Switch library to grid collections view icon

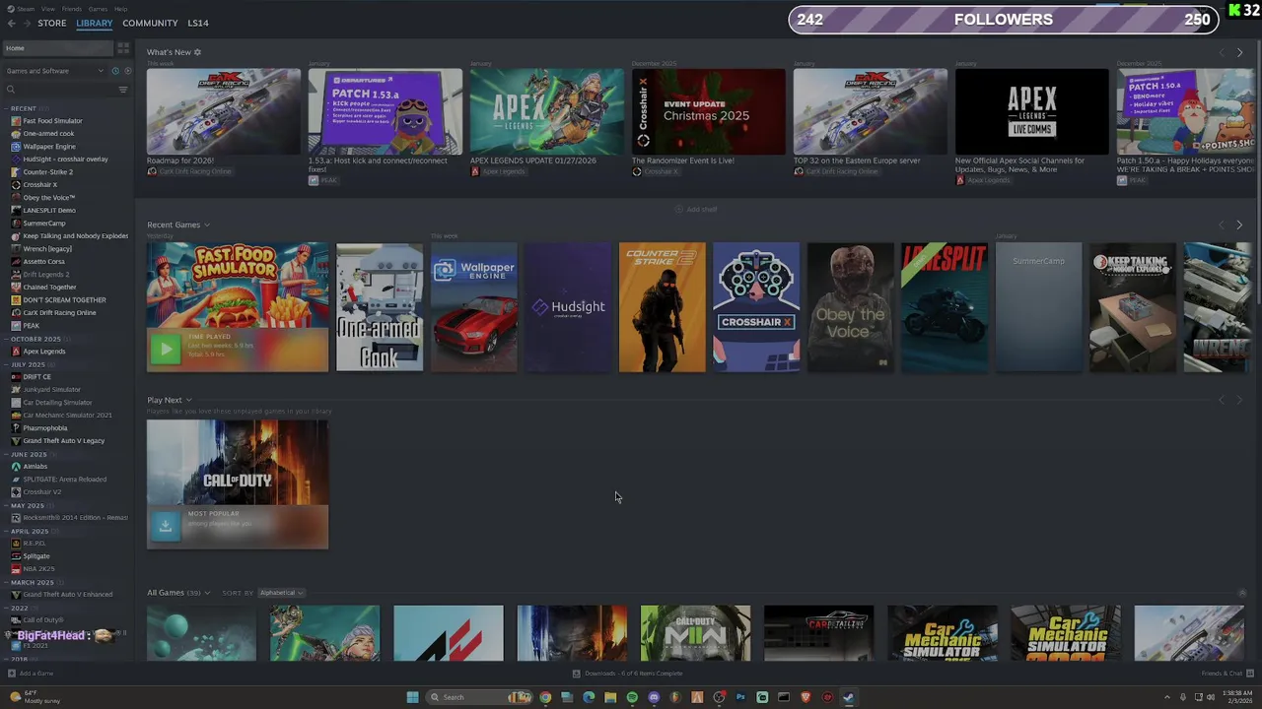point(123,47)
